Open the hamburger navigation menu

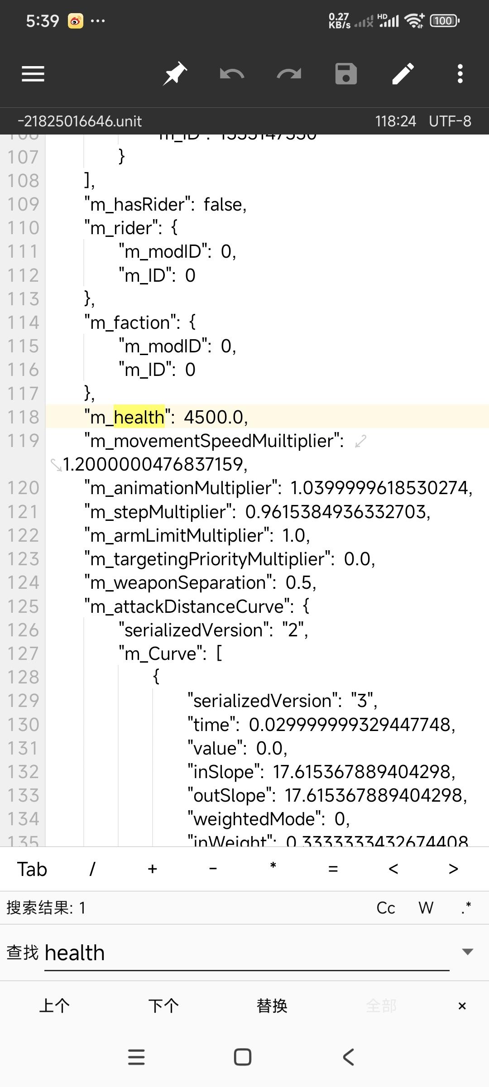click(x=33, y=74)
